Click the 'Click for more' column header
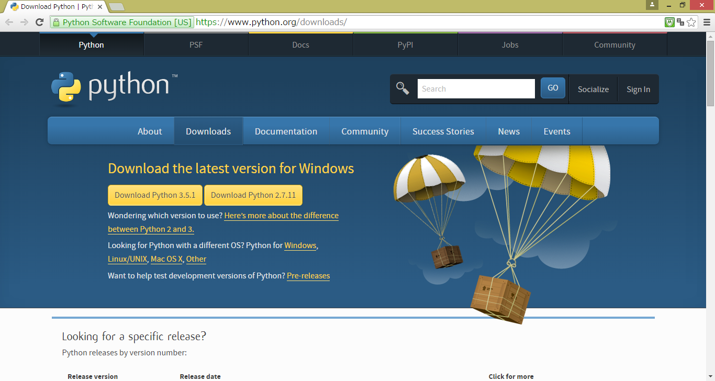Viewport: 715px width, 381px height. 511,376
